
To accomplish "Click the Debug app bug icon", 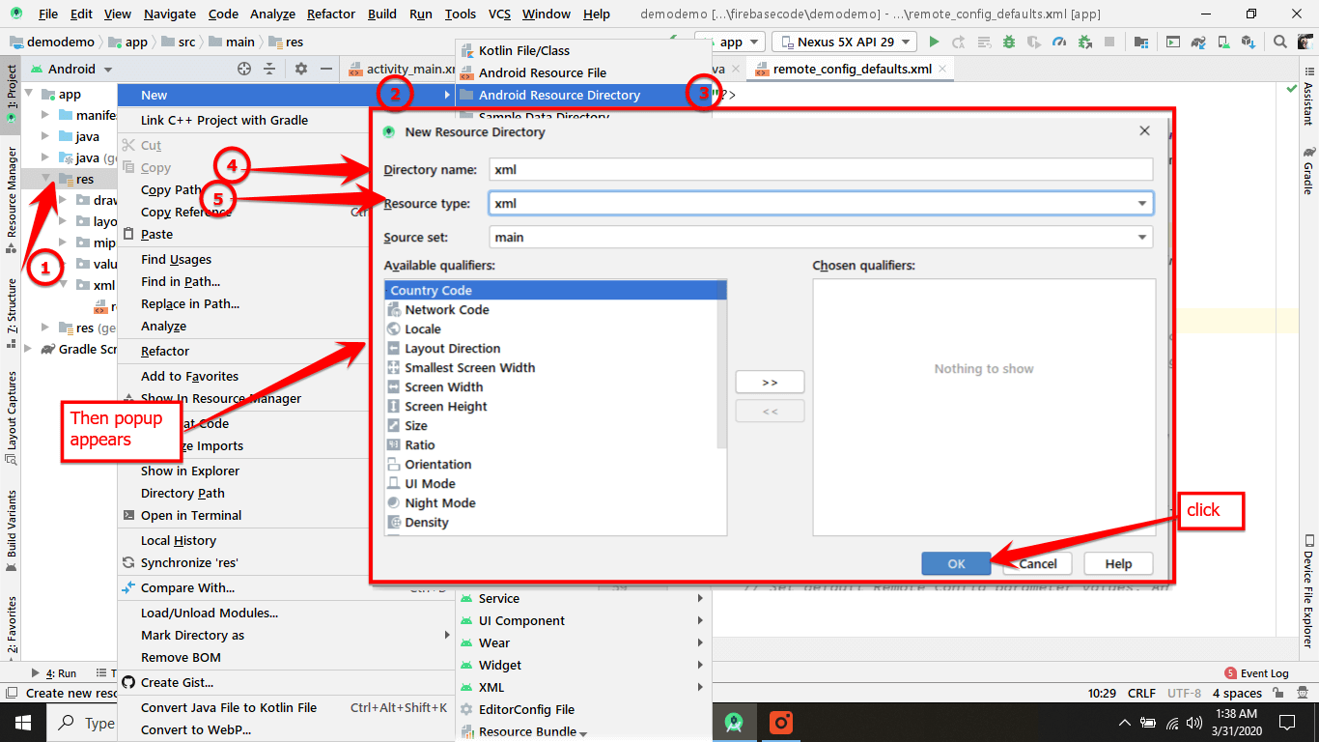I will tap(1009, 42).
